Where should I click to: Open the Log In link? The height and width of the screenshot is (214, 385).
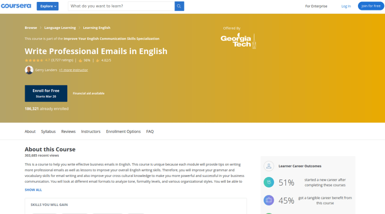[346, 6]
